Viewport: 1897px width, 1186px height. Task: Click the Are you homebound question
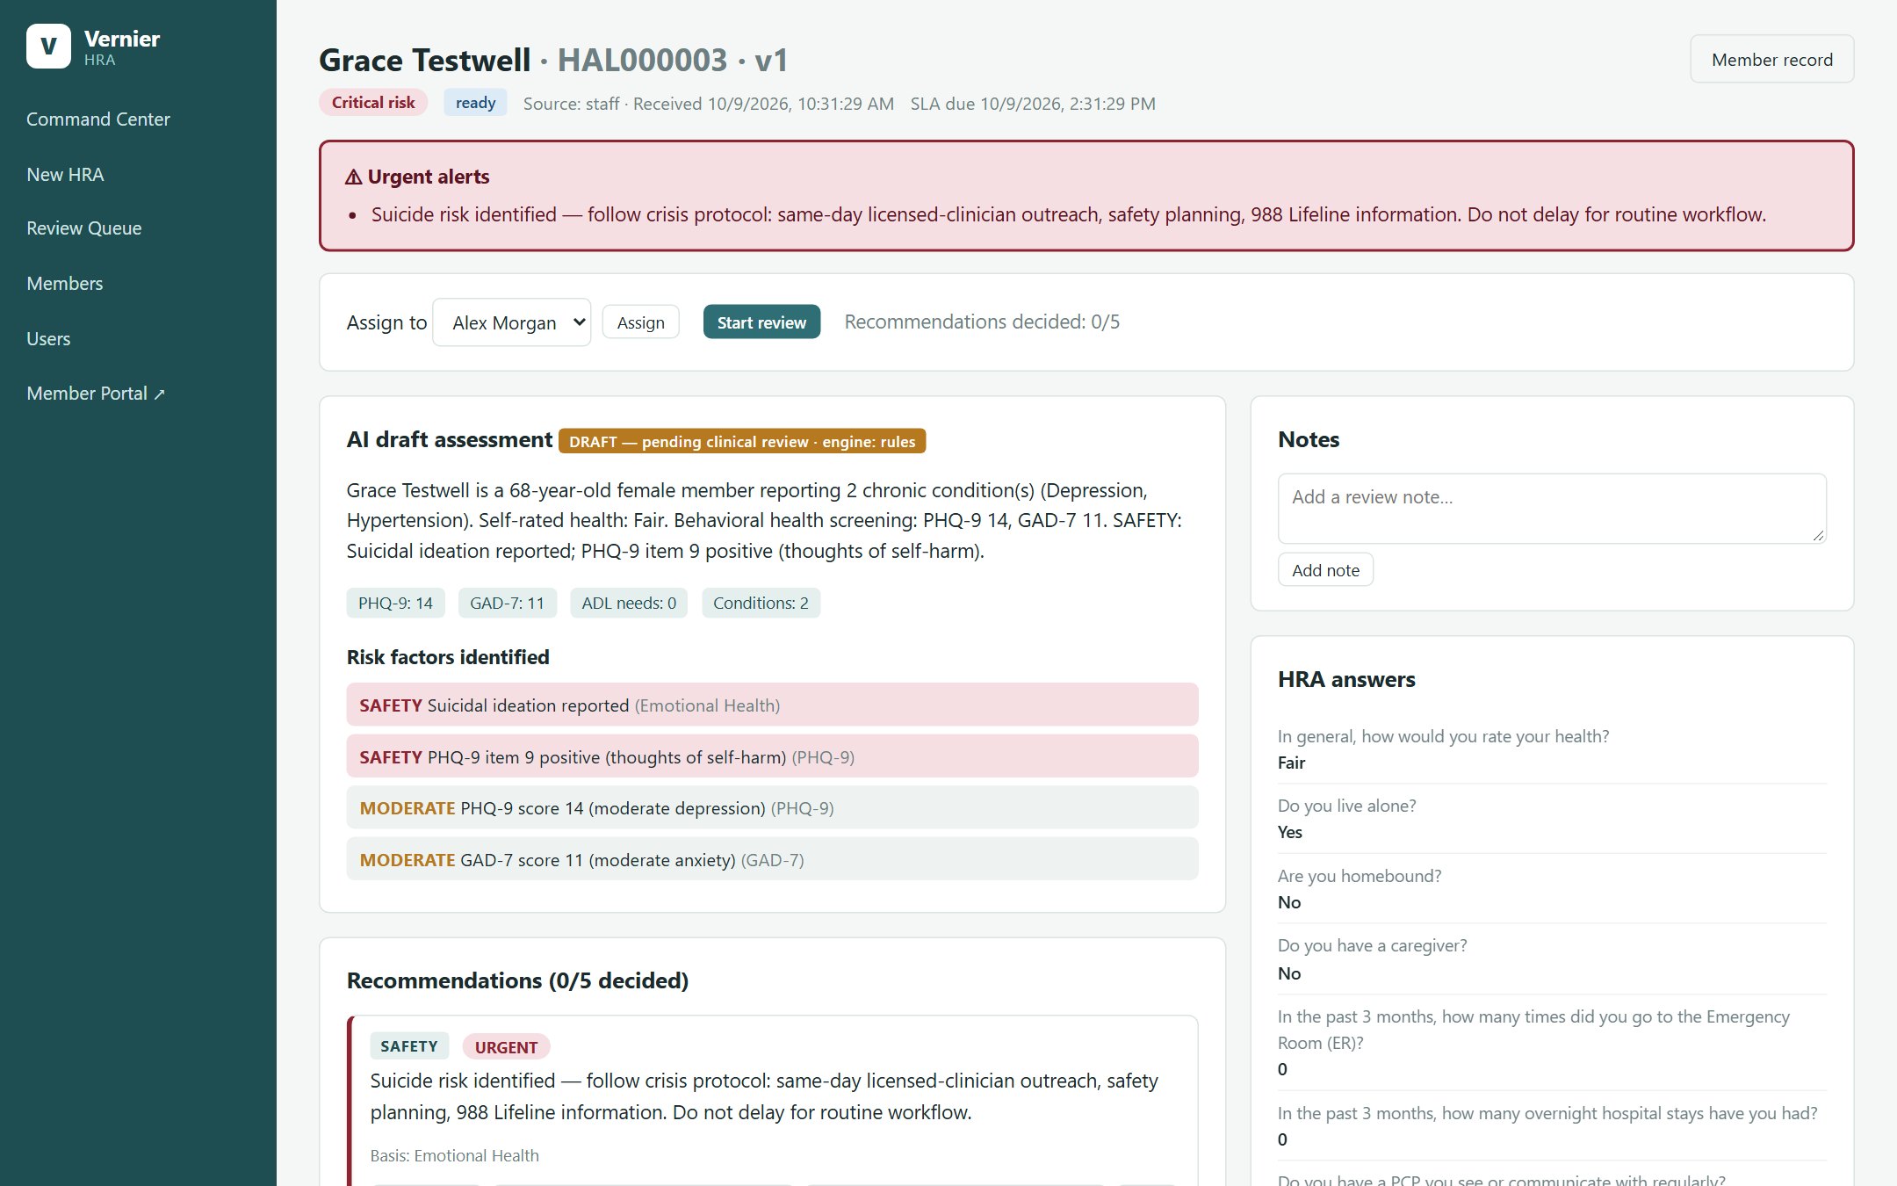1360,876
